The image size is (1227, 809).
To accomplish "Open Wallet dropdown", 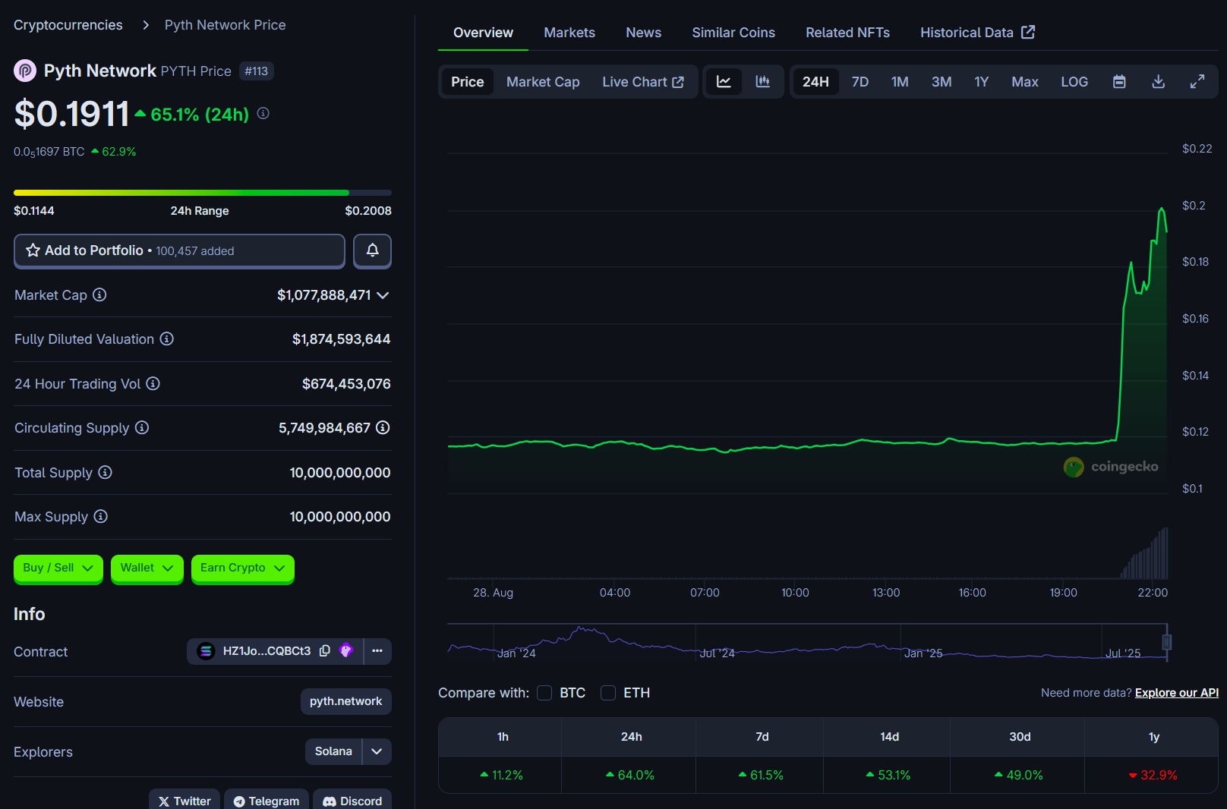I will click(147, 568).
